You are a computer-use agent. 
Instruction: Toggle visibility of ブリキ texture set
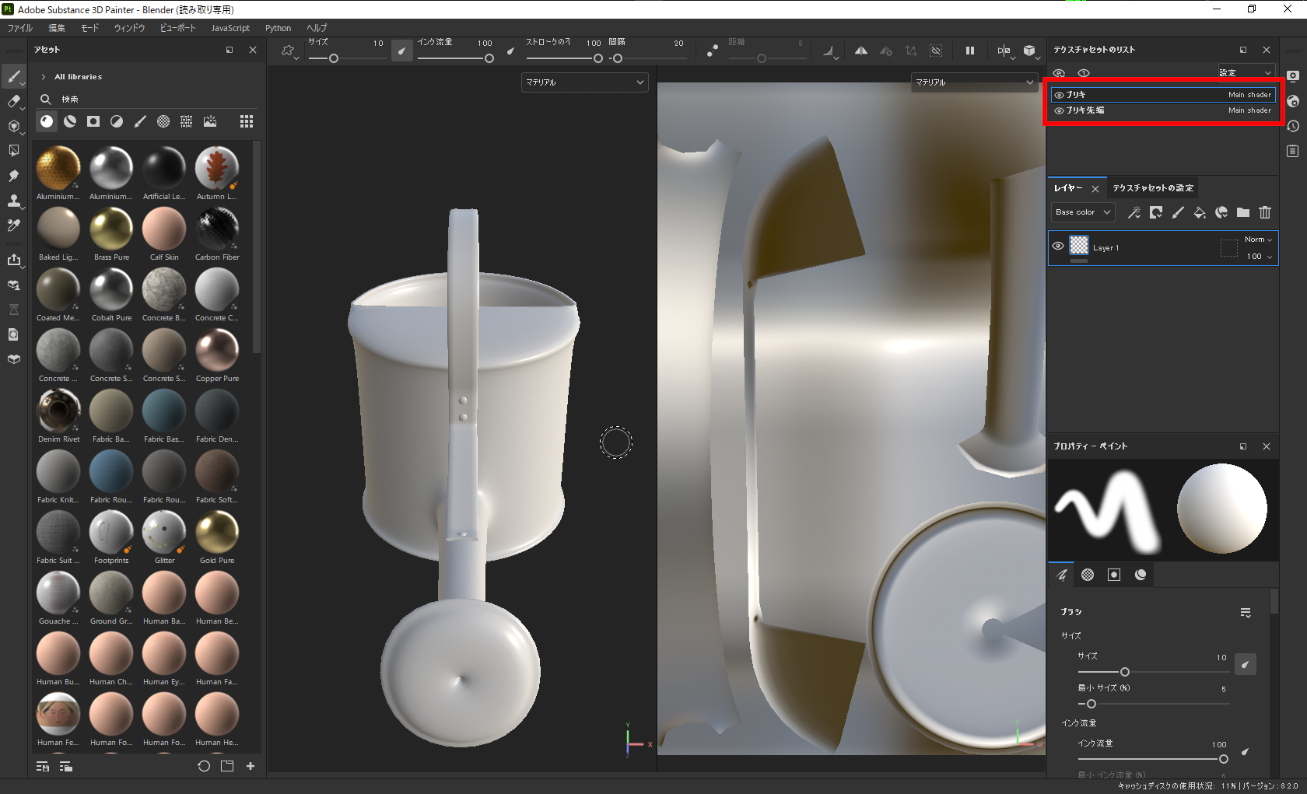tap(1059, 95)
